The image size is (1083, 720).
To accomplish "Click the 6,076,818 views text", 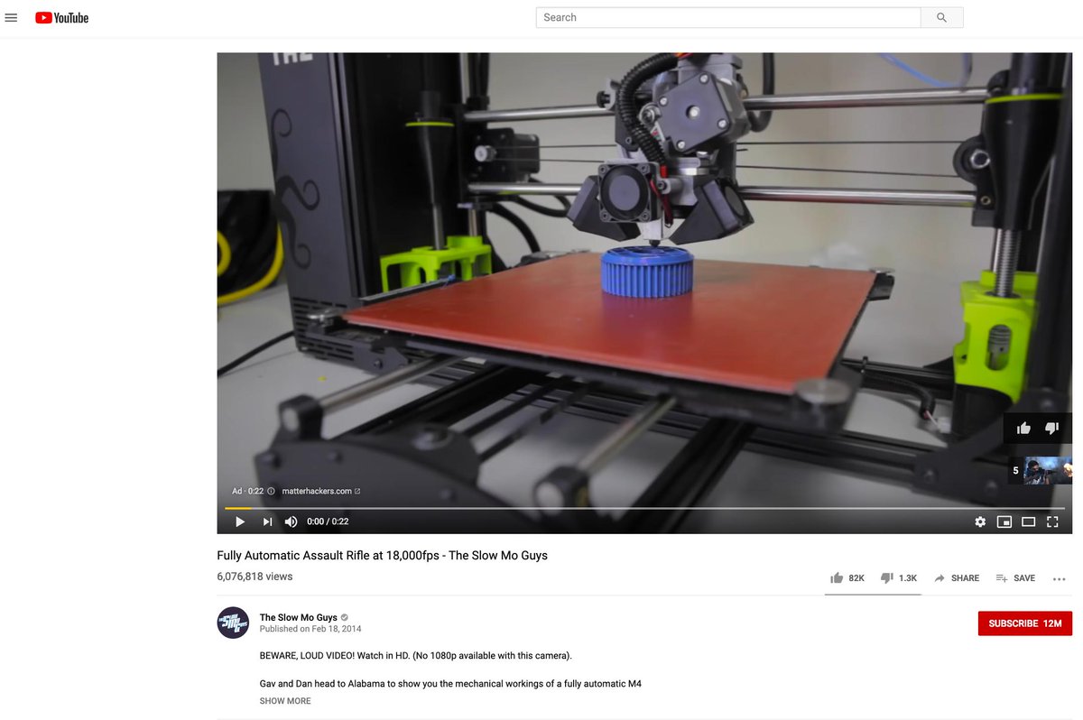I will pos(255,576).
